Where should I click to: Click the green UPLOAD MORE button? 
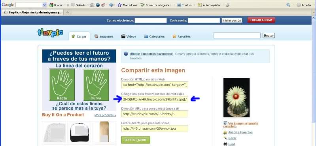(136, 140)
